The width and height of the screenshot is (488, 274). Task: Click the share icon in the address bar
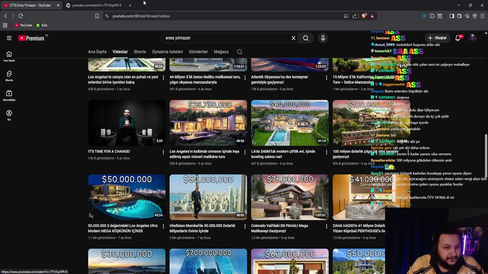355,16
